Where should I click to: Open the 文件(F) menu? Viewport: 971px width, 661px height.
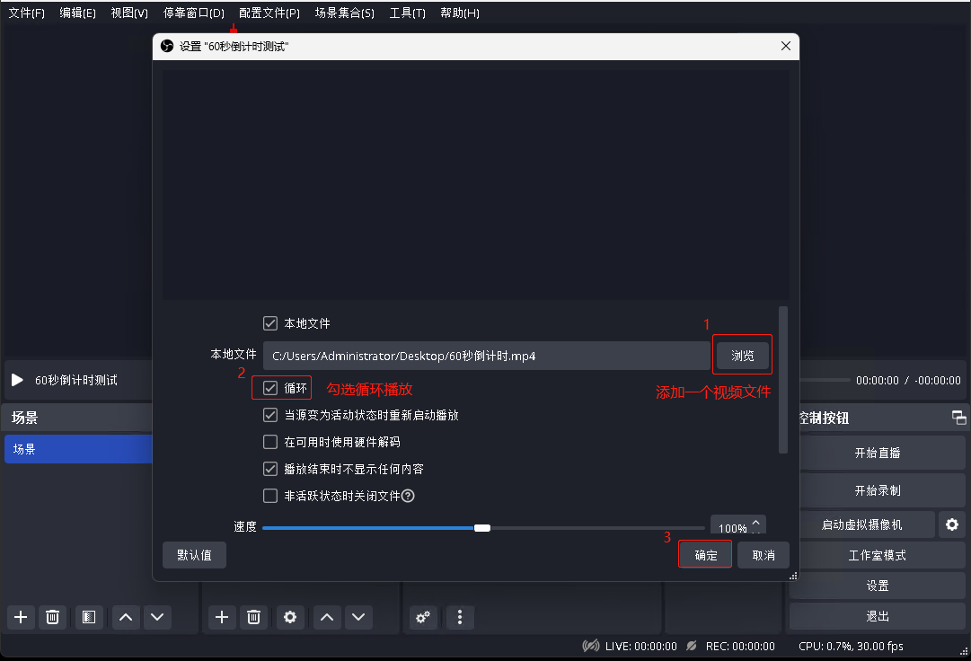[26, 13]
